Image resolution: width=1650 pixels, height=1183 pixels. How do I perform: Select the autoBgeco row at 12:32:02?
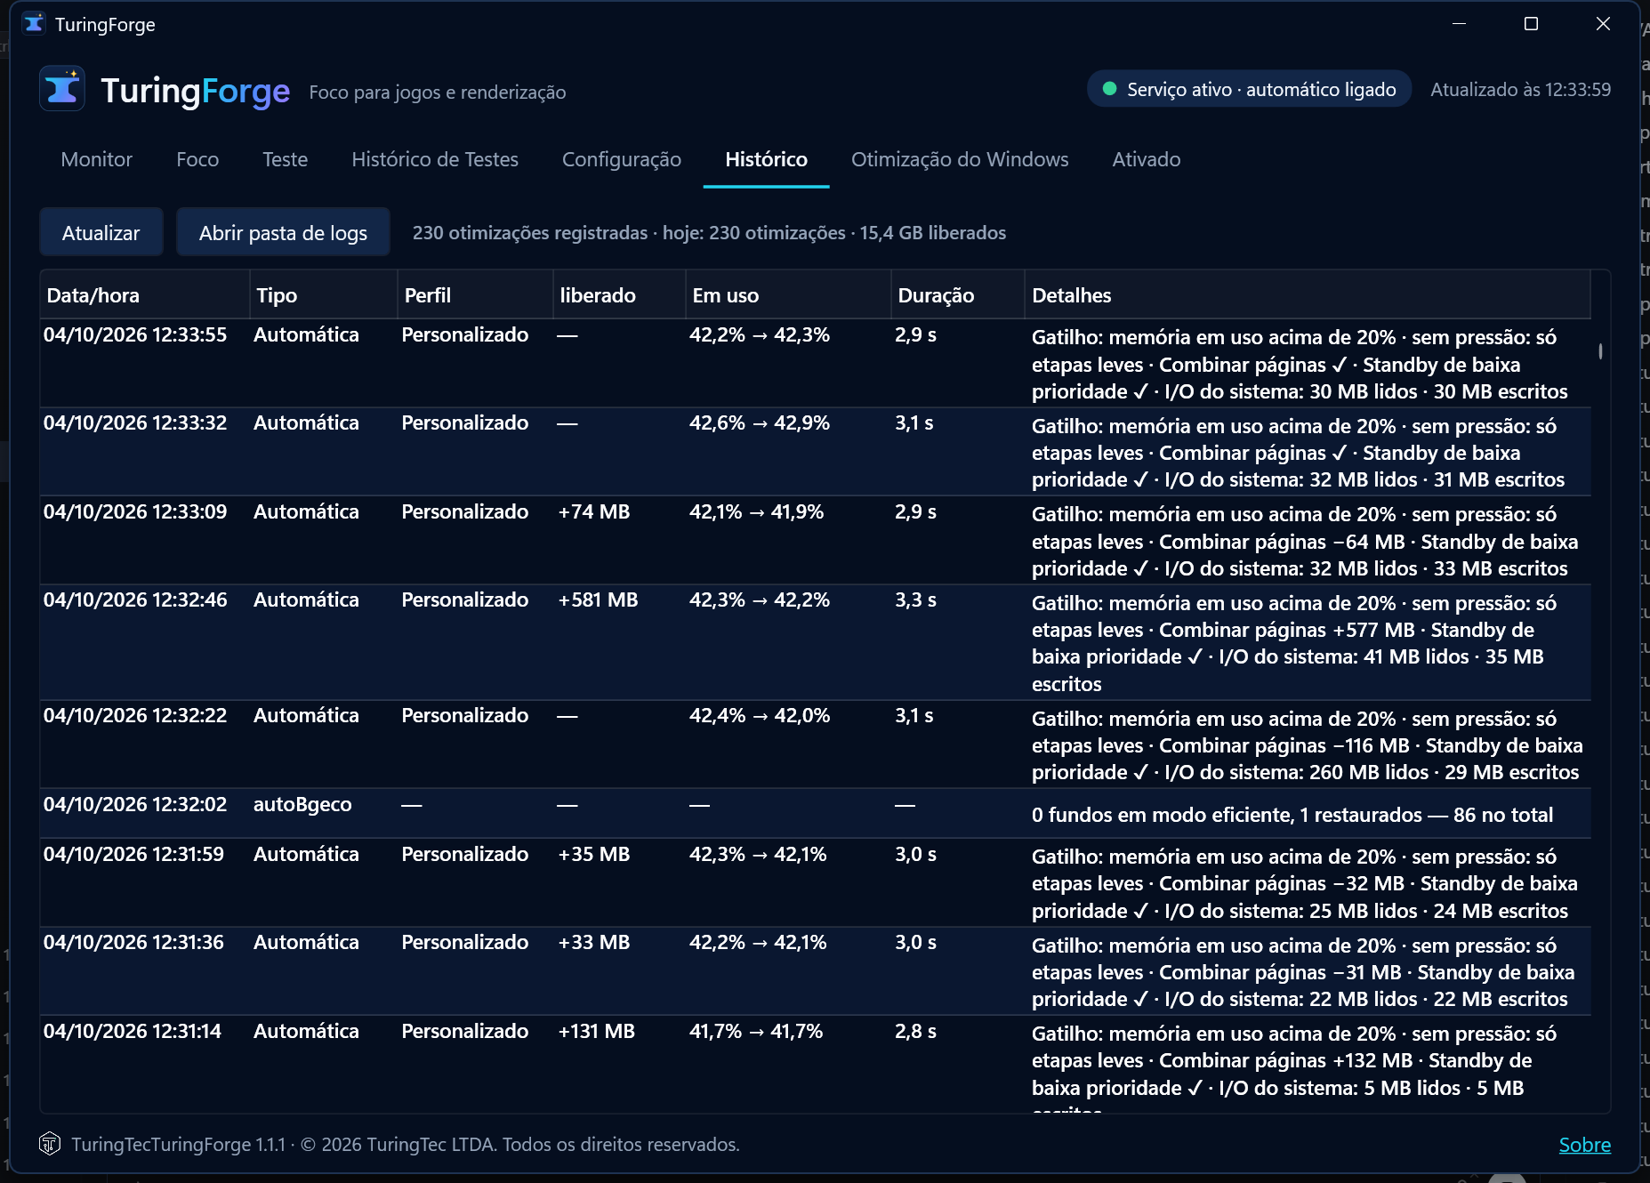click(815, 813)
